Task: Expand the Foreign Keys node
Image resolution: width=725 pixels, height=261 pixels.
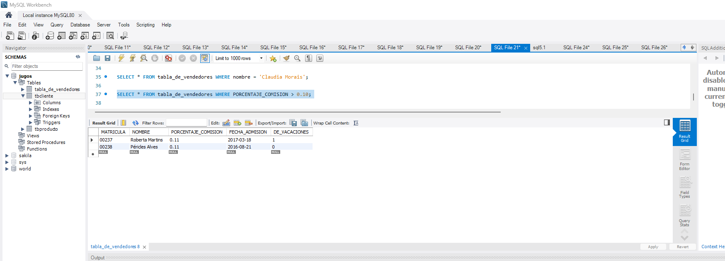Action: (31, 116)
